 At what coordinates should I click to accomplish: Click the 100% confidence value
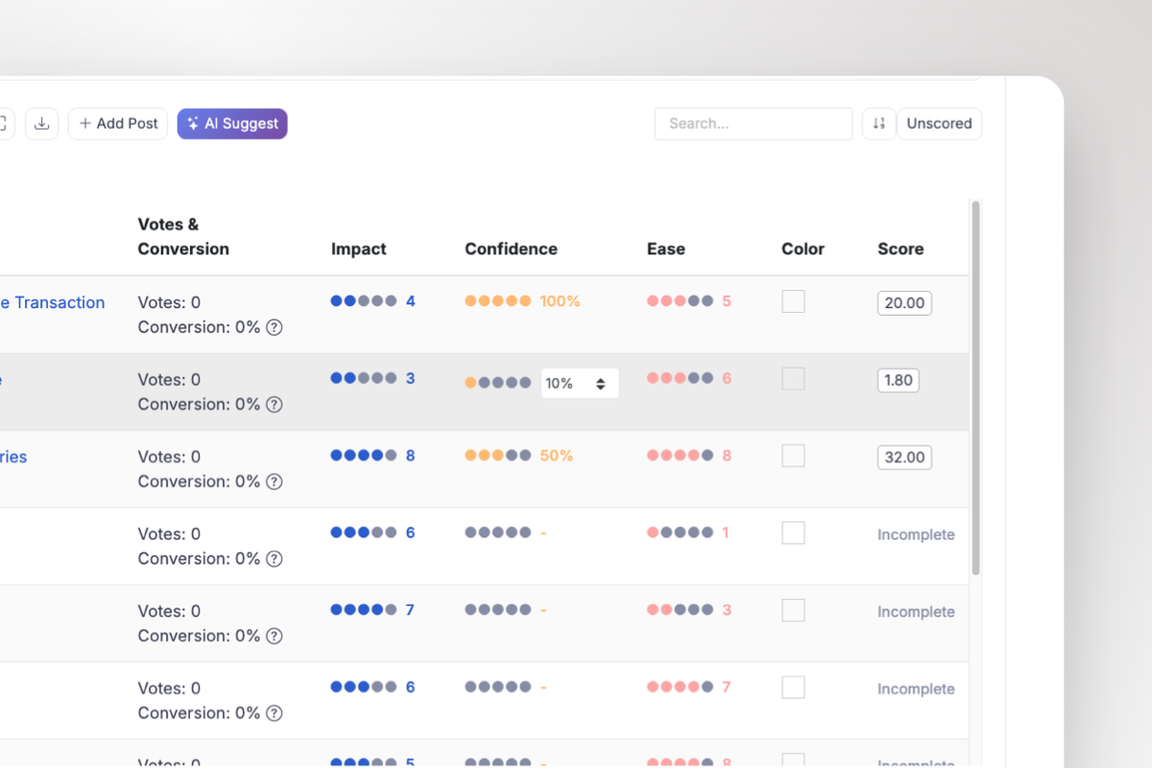[x=560, y=301]
